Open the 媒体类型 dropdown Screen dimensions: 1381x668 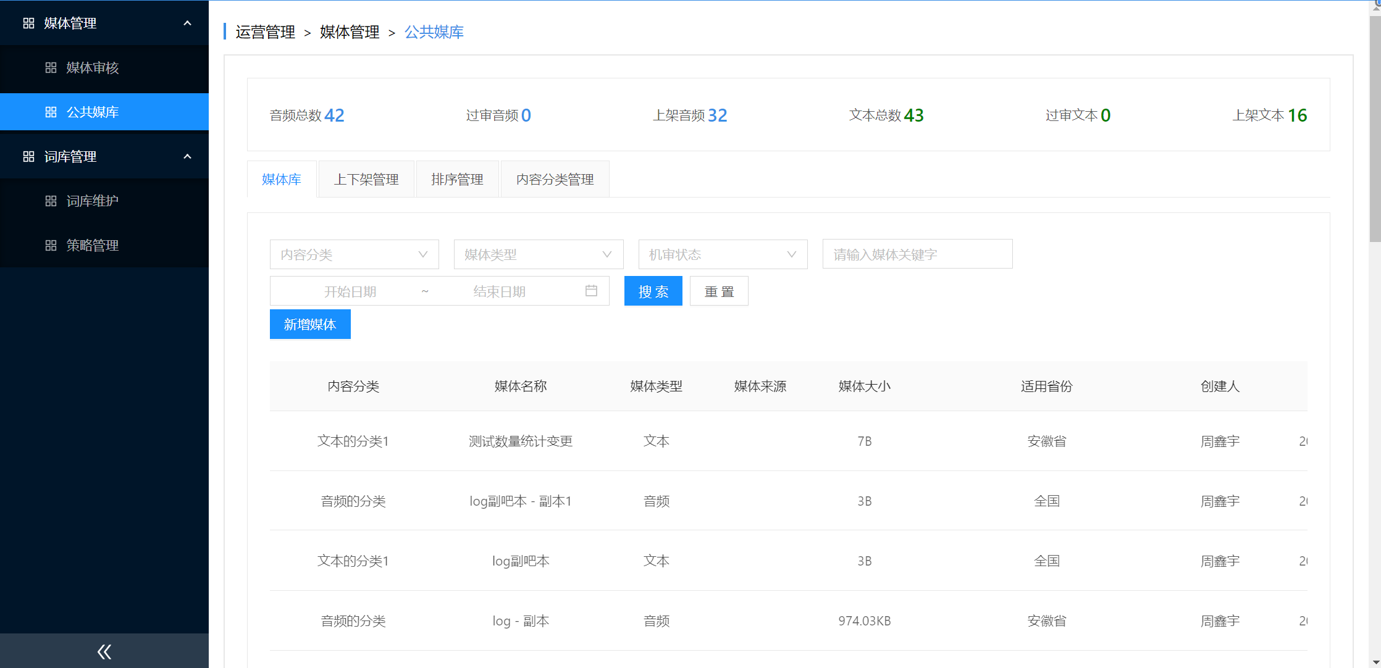click(x=539, y=254)
